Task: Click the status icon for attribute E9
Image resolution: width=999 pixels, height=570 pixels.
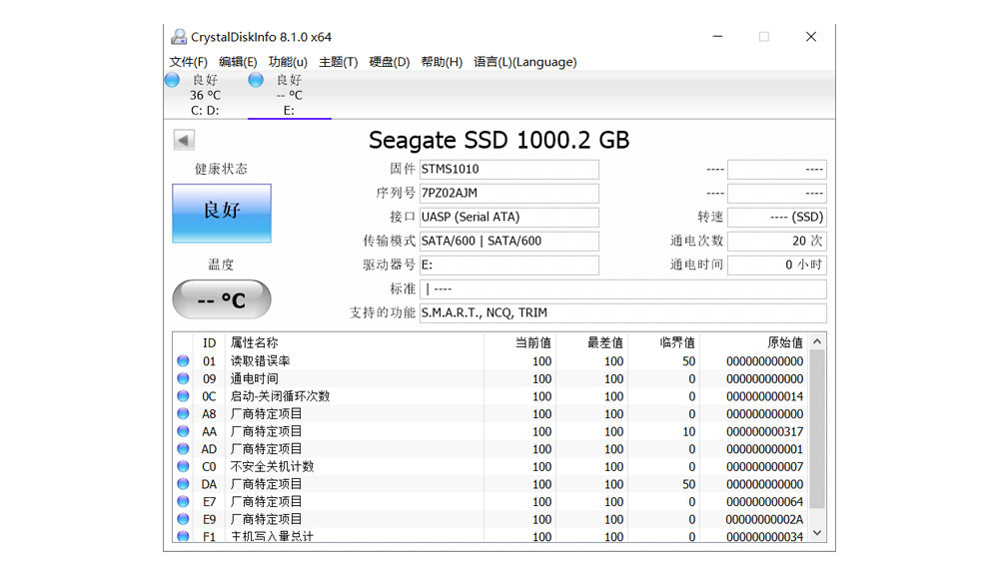Action: tap(183, 519)
